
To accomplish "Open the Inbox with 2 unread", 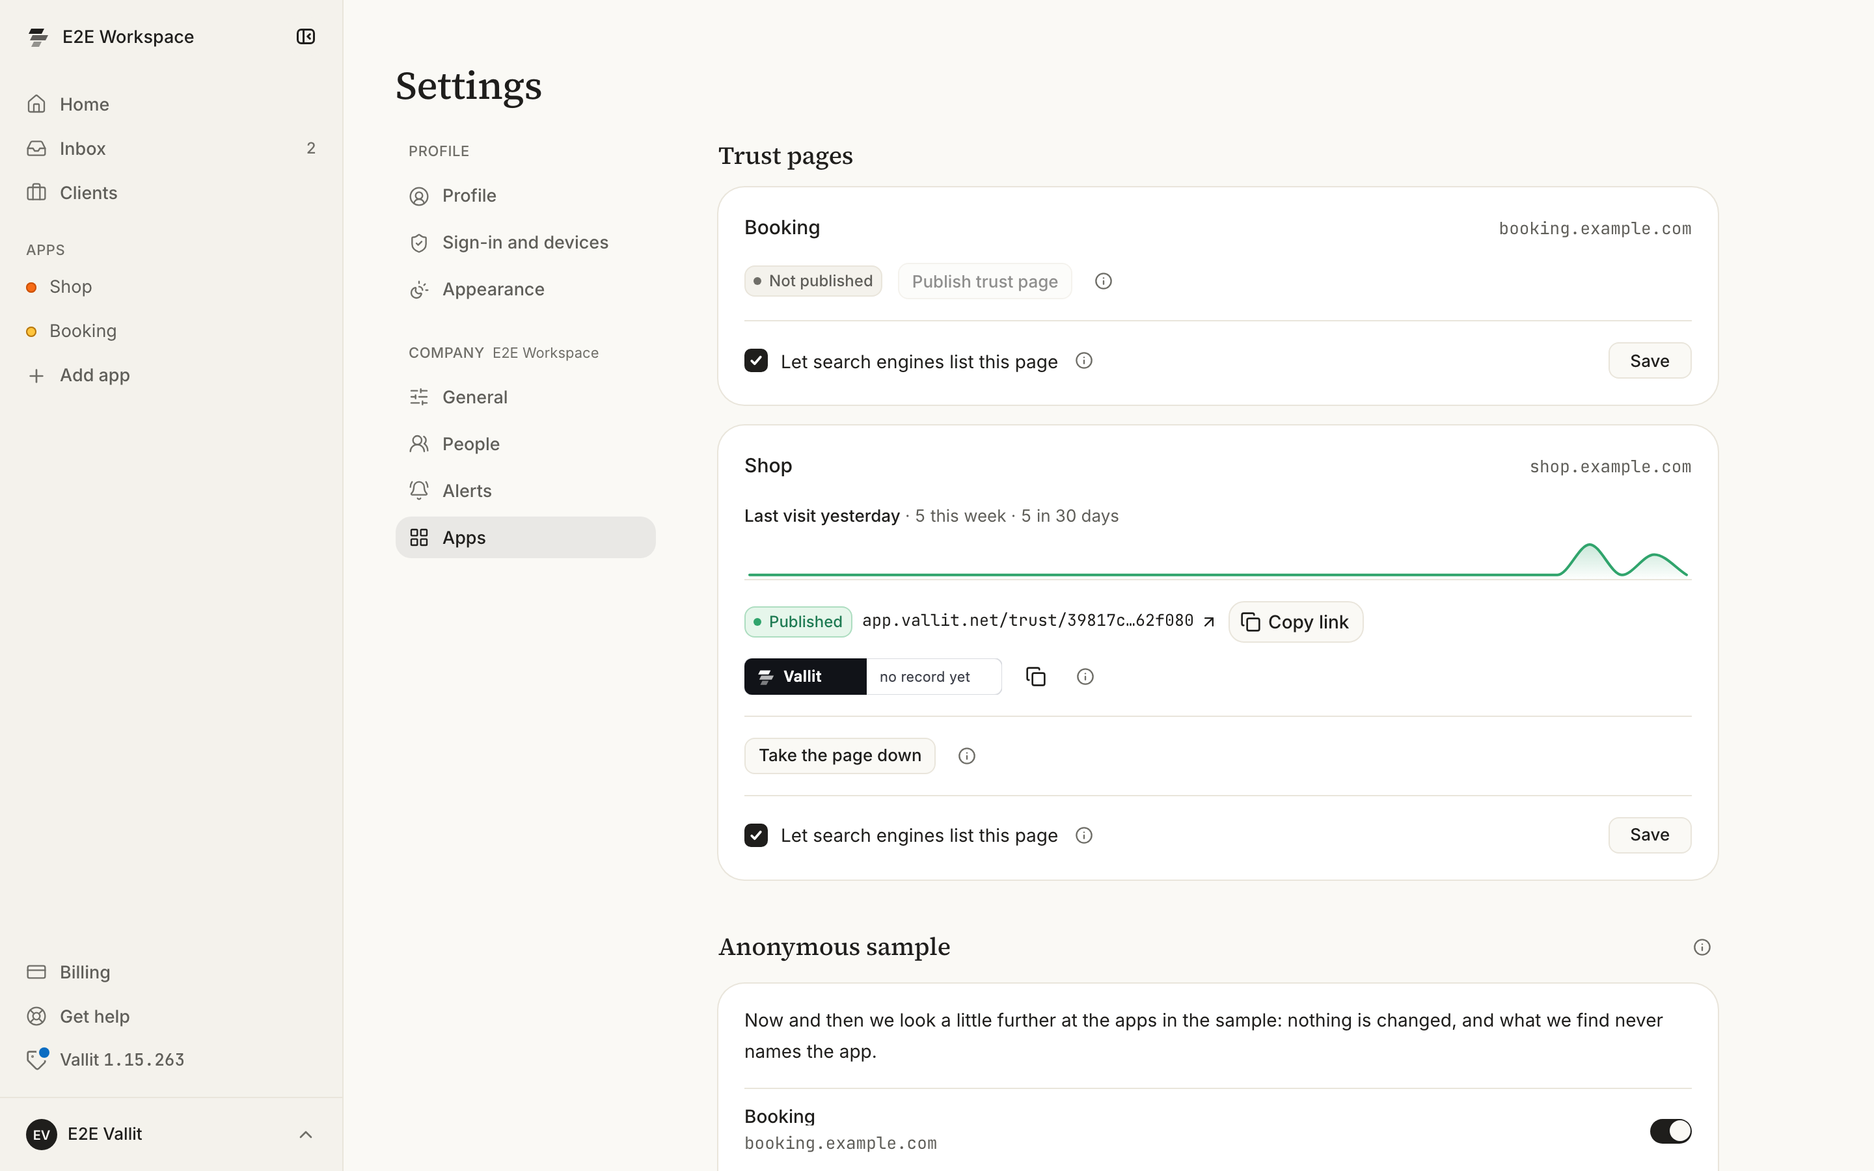I will coord(171,148).
